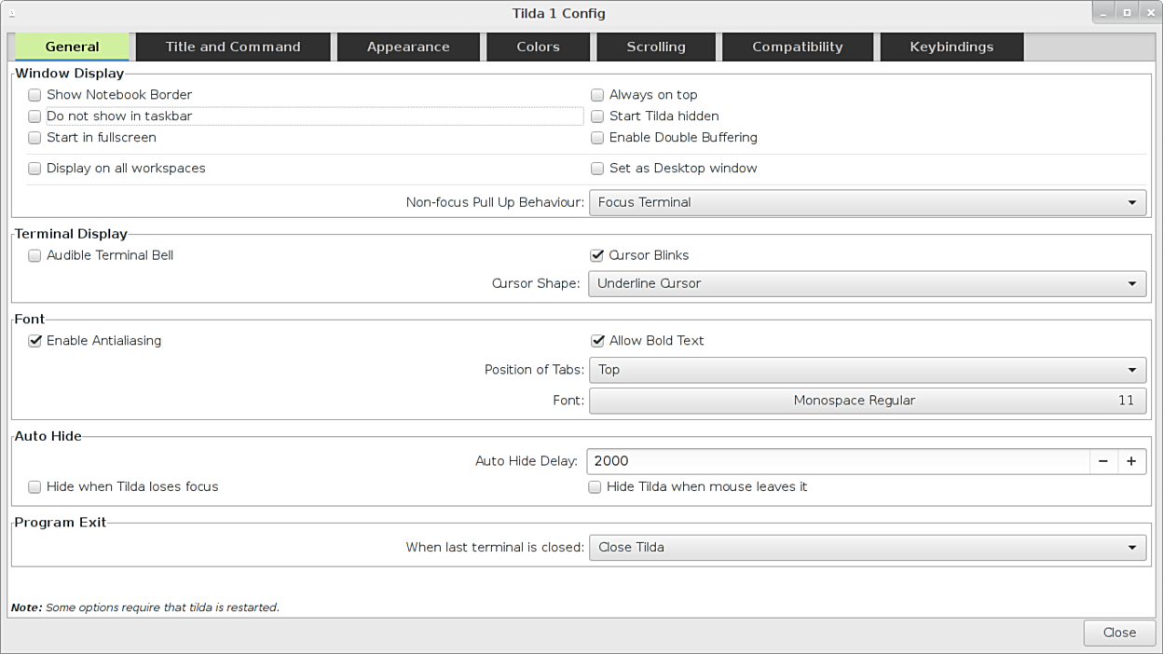Open the Keybindings tab
The image size is (1163, 654).
(951, 48)
